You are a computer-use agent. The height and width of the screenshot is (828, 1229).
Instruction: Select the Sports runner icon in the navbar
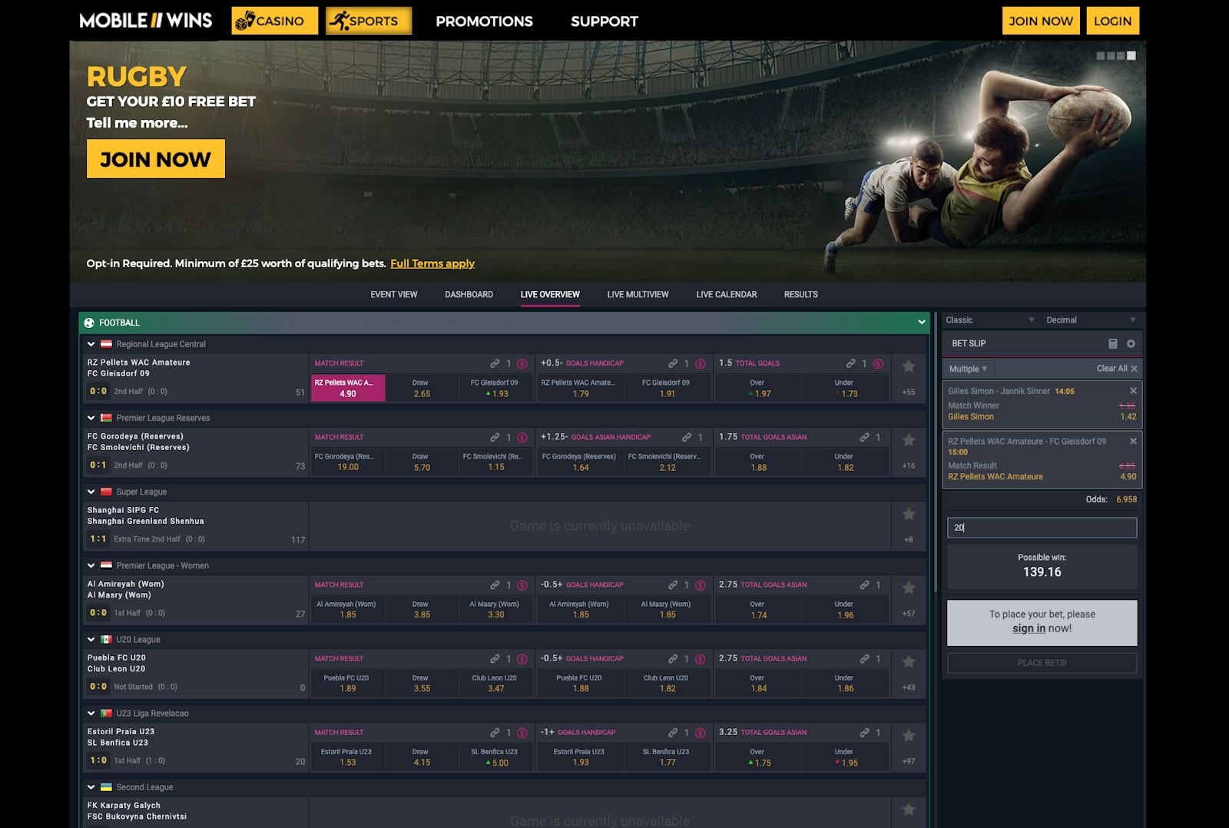[340, 20]
